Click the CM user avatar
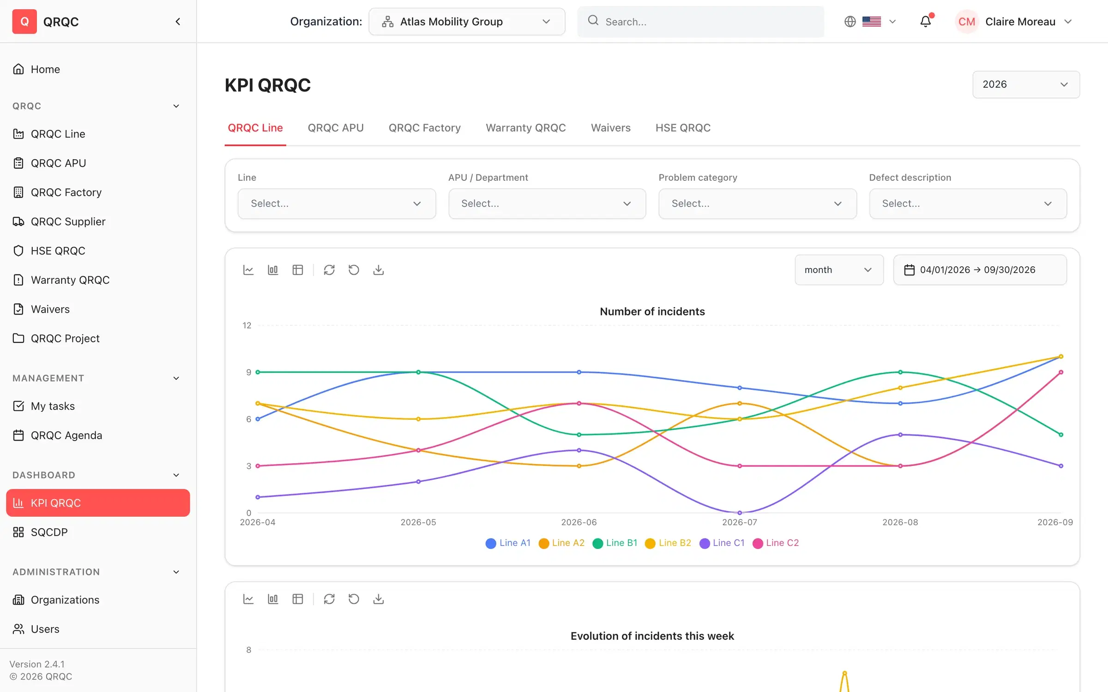This screenshot has width=1108, height=692. coord(967,22)
